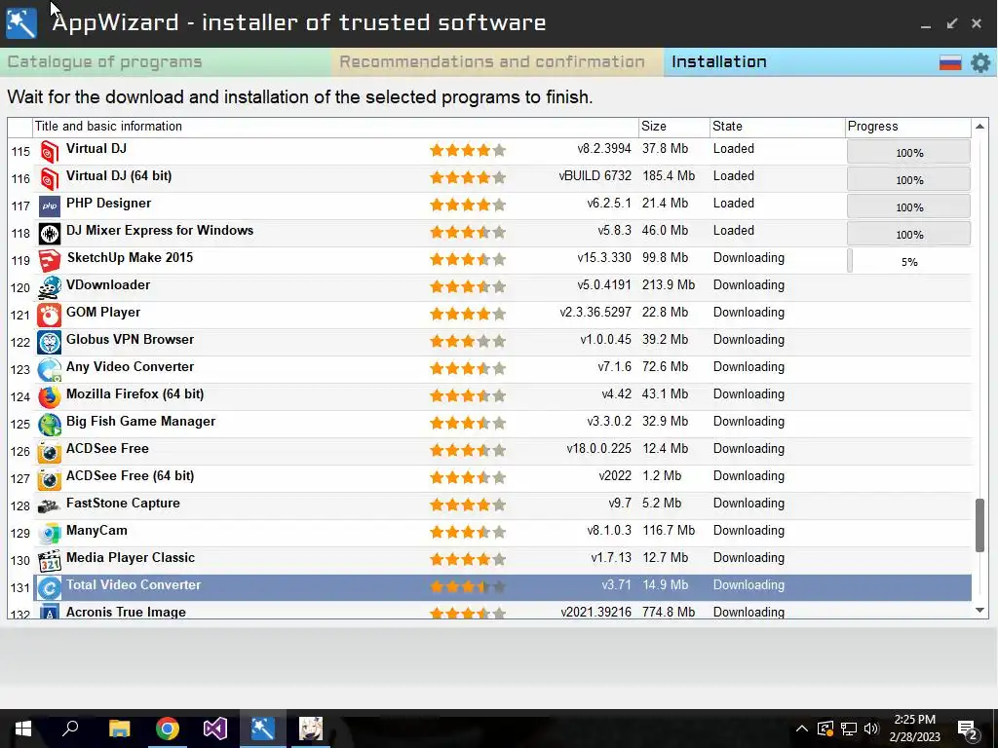998x748 pixels.
Task: Click the Mozilla Firefox (64 bit) icon
Action: tap(49, 397)
